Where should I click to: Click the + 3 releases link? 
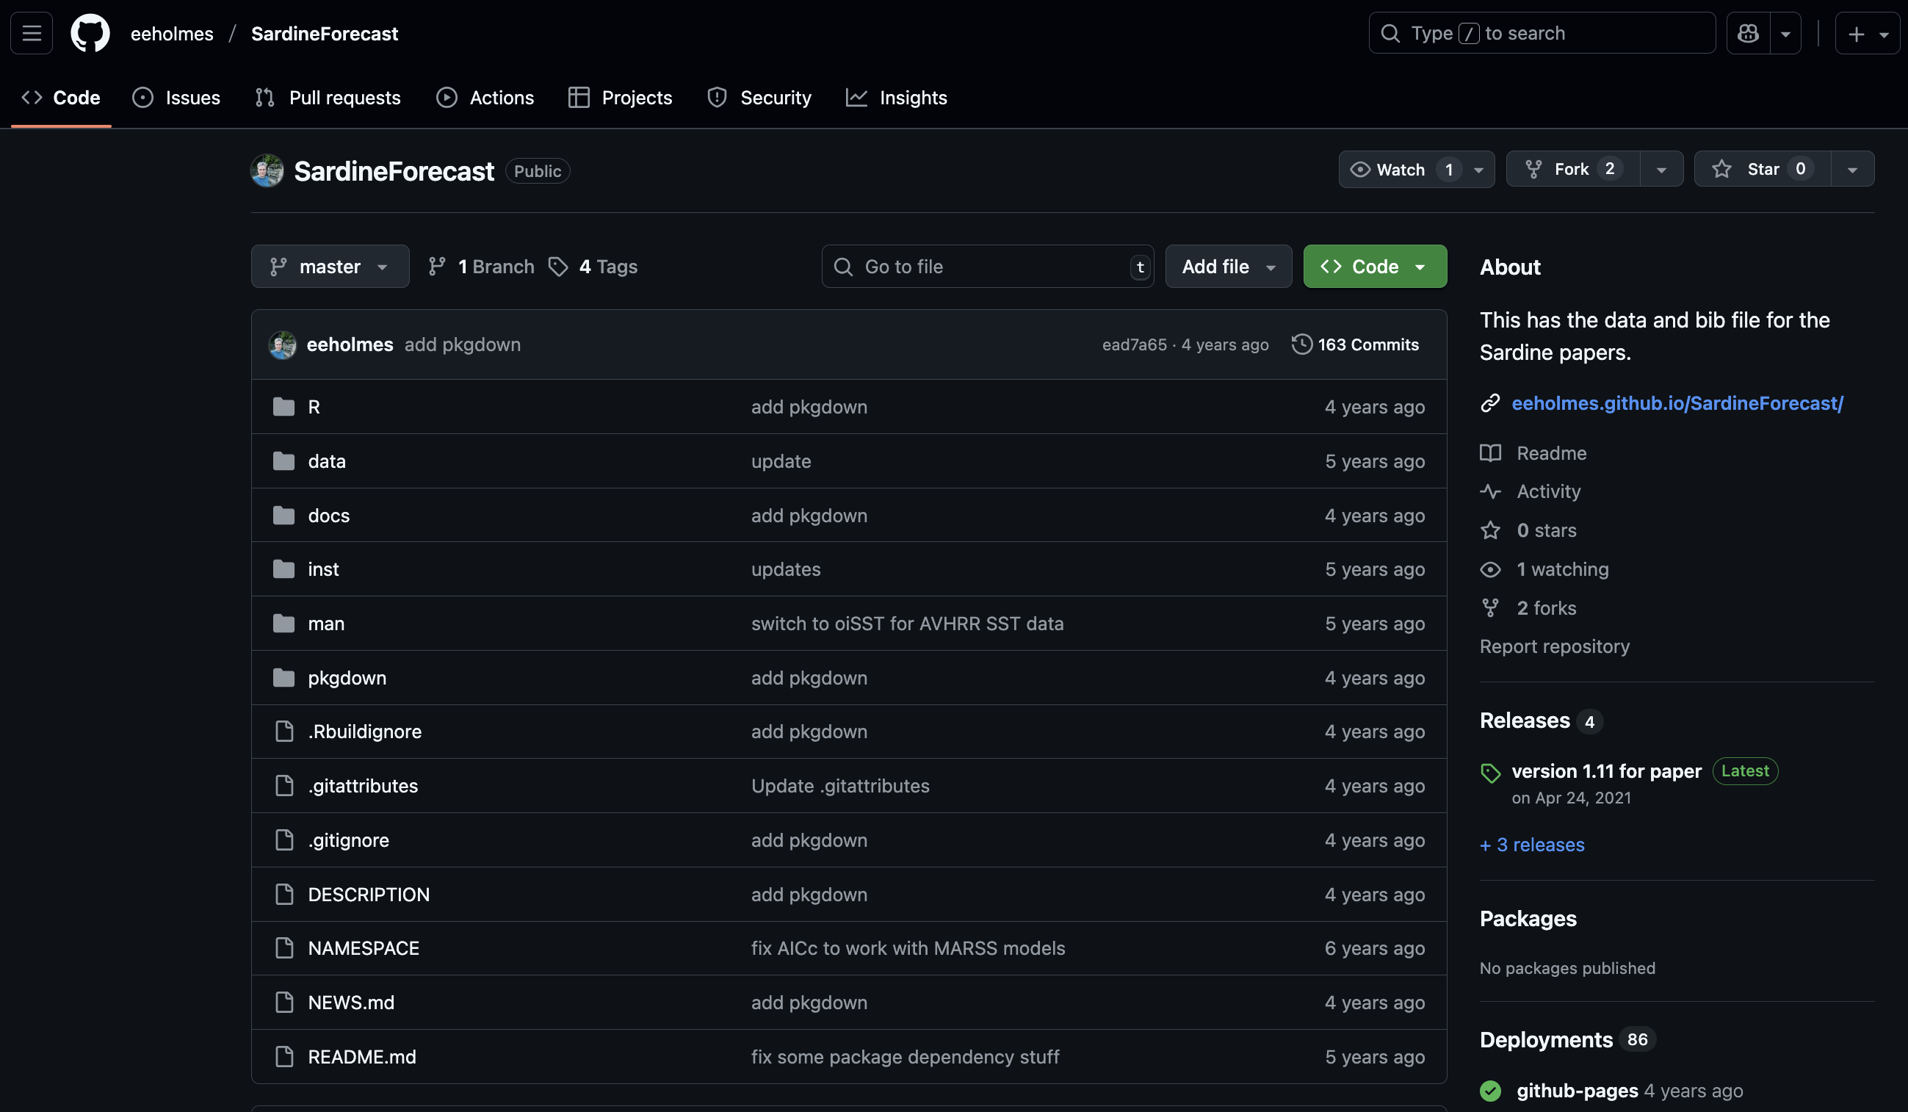(x=1532, y=844)
